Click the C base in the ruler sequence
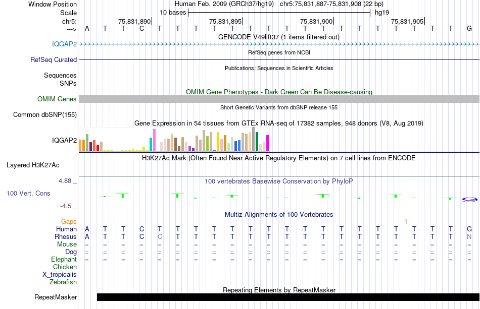Image resolution: width=480 pixels, height=309 pixels. pos(141,28)
